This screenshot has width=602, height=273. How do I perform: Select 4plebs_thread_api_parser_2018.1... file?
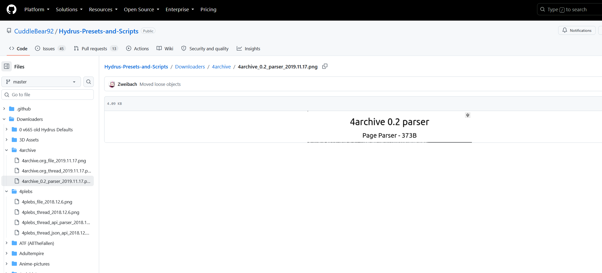pos(48,222)
